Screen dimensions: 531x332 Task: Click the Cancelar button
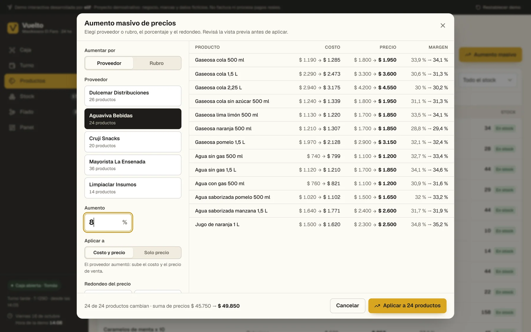point(348,306)
